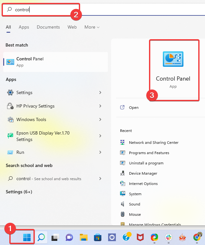This screenshot has width=205, height=245.
Task: Open the taskbar Search magnifier icon
Action: (x=41, y=238)
